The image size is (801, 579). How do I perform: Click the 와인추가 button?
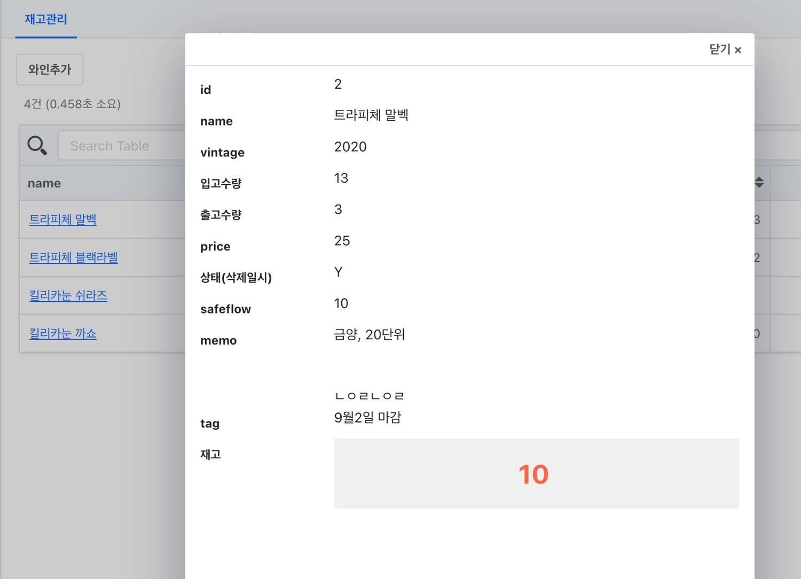tap(50, 69)
